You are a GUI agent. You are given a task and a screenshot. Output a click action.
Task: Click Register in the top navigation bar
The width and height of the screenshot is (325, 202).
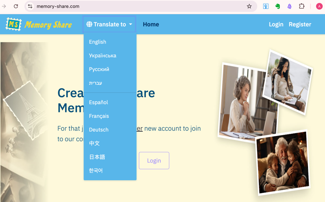(x=300, y=24)
